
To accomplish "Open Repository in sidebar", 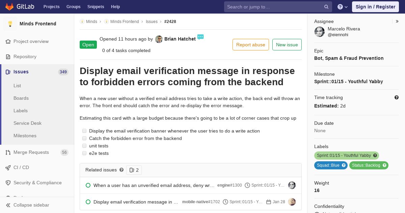I will pos(25,56).
